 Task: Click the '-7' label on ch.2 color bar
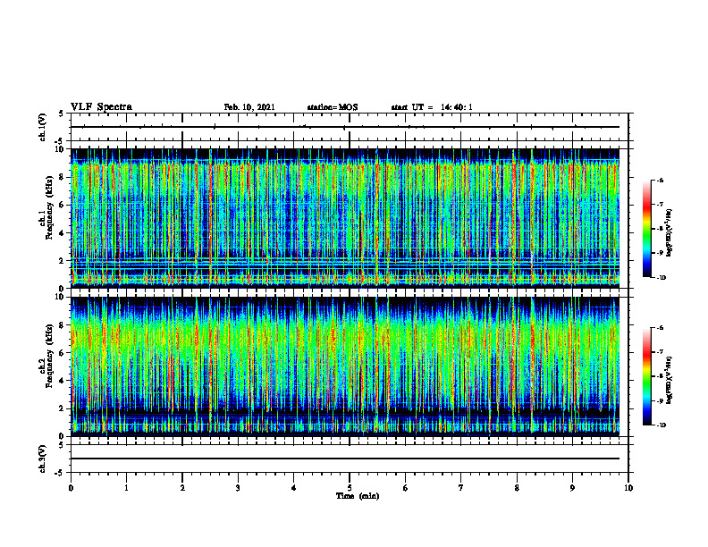[x=660, y=352]
